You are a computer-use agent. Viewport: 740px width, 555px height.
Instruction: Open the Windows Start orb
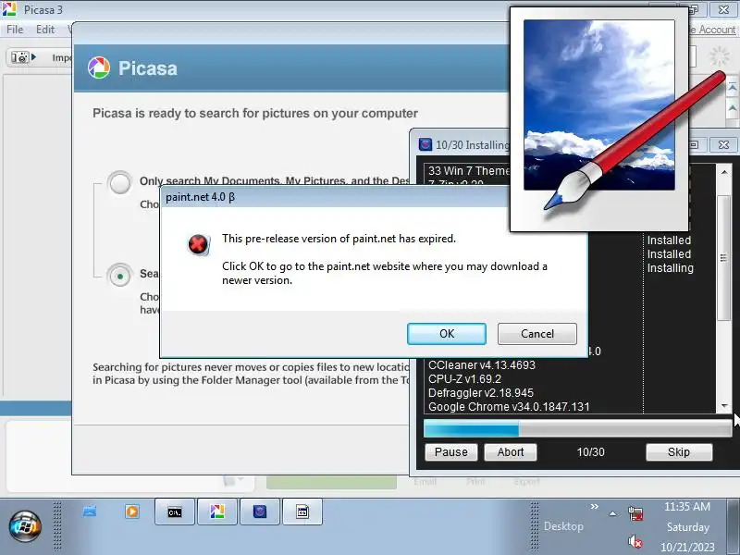pos(25,526)
